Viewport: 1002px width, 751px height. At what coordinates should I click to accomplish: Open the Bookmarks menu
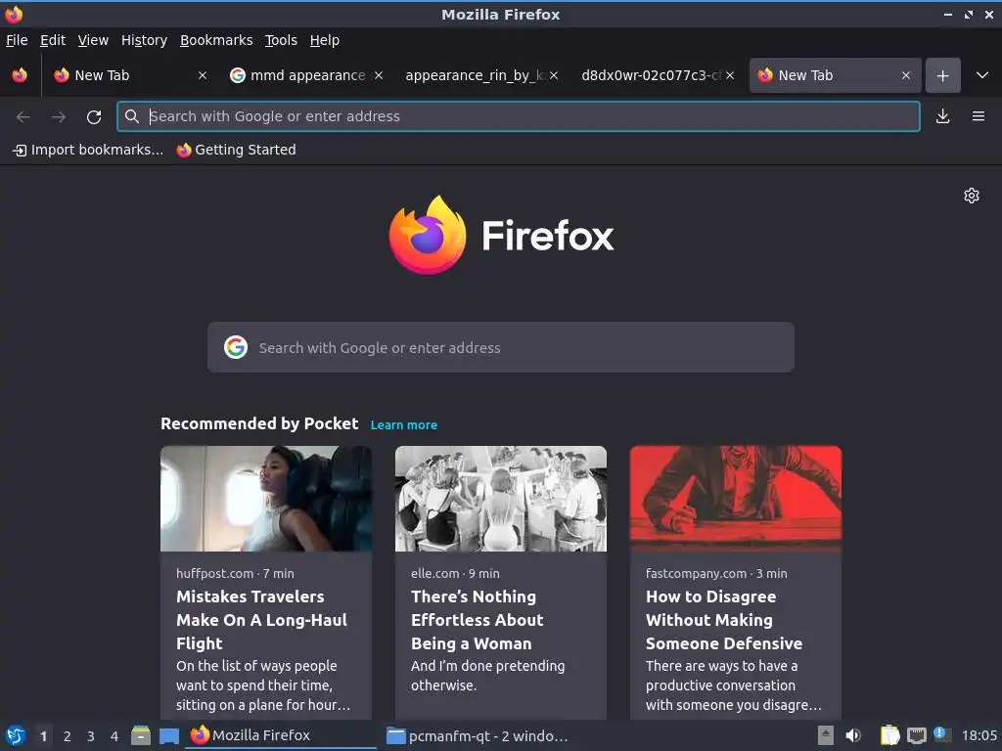216,40
